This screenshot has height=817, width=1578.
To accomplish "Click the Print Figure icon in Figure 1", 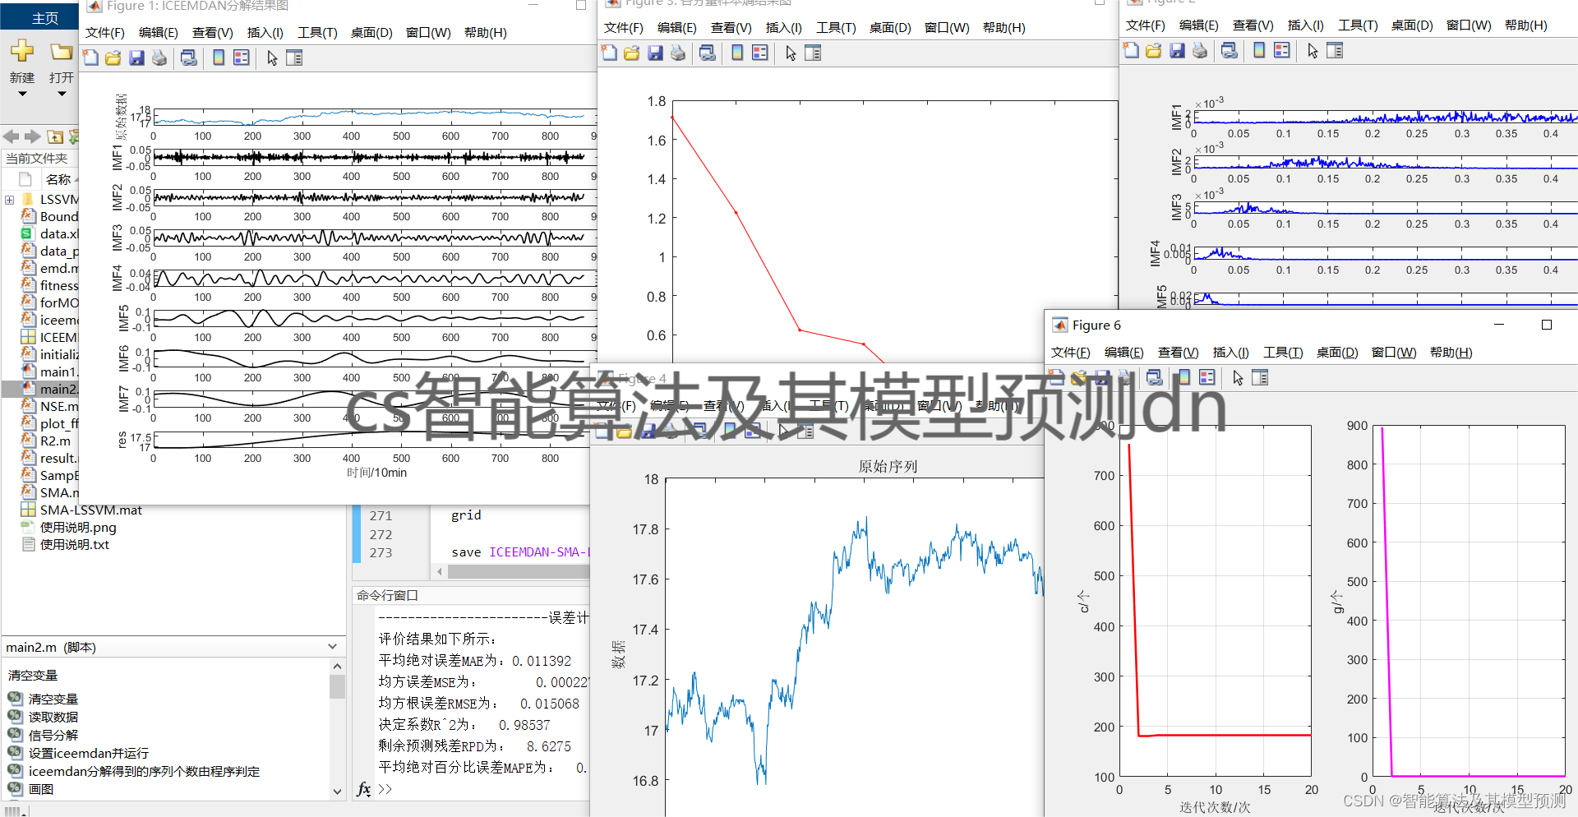I will 159,58.
